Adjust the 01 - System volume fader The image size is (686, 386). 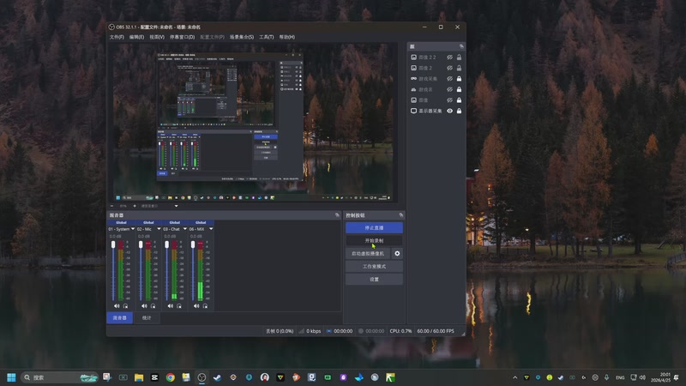coord(113,244)
